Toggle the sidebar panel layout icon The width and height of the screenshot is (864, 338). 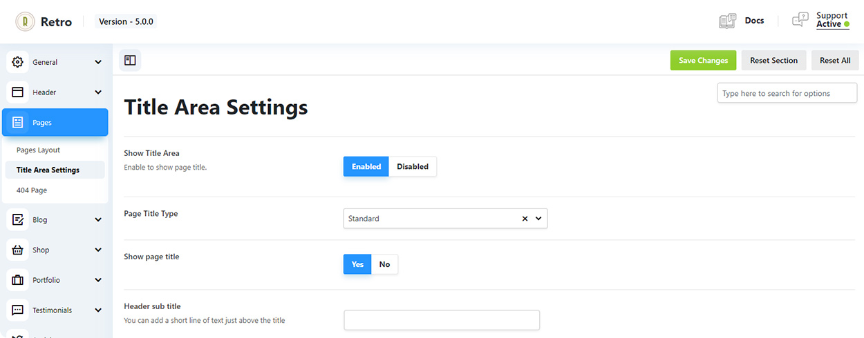point(130,60)
